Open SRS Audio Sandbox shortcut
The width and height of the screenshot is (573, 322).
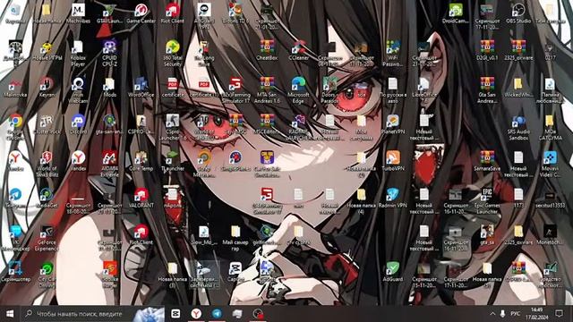518,127
